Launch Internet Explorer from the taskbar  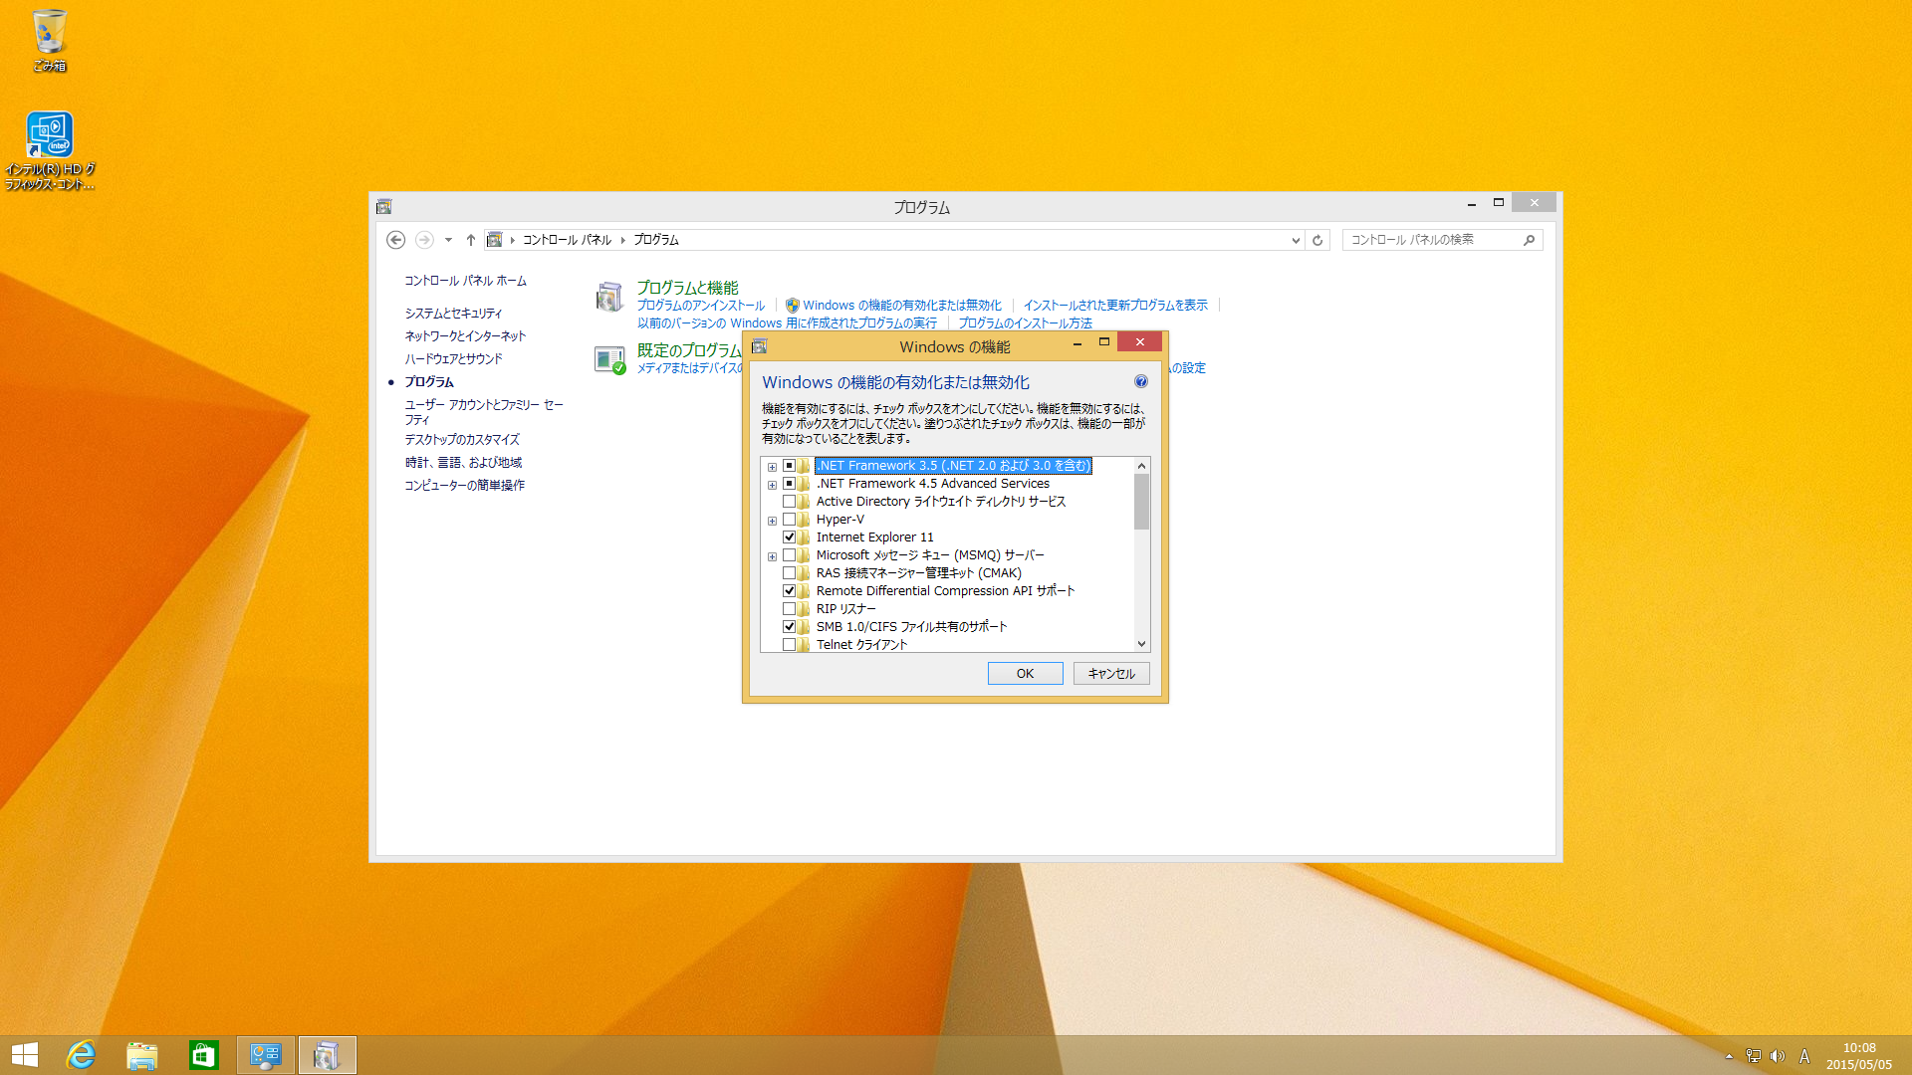pos(83,1054)
